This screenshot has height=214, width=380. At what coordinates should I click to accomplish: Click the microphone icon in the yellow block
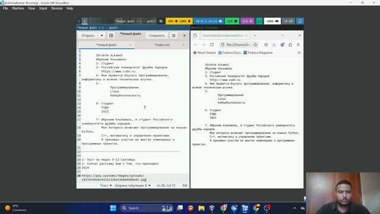pyautogui.click(x=189, y=21)
